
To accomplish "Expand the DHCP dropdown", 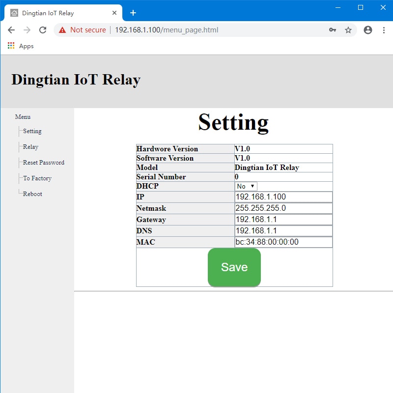I will 246,186.
